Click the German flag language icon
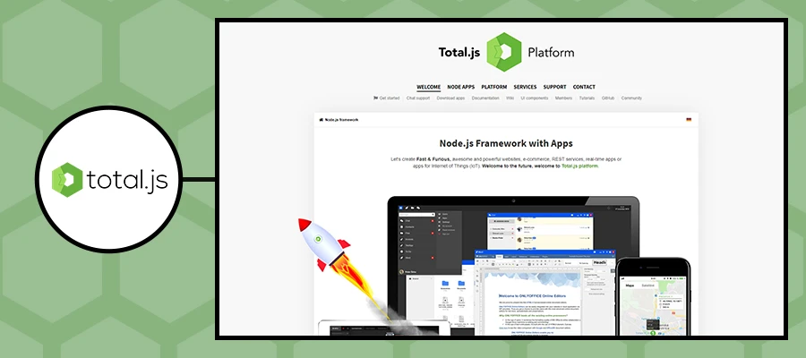Screen dimensions: 806x358 [x=688, y=119]
